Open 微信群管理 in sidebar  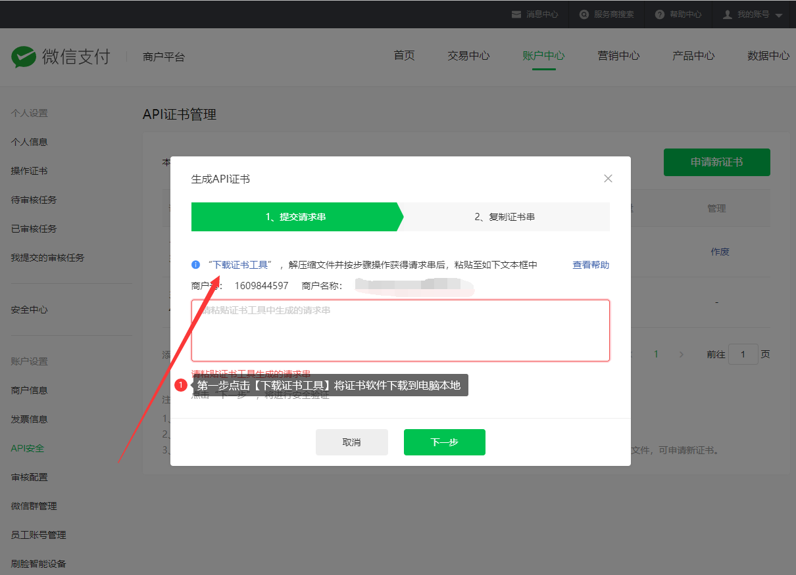[34, 506]
